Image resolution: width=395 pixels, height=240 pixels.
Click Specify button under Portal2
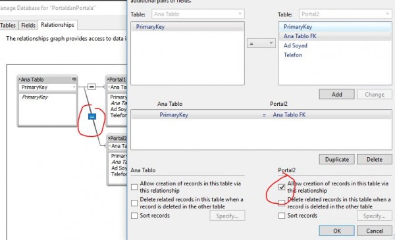pos(375,216)
